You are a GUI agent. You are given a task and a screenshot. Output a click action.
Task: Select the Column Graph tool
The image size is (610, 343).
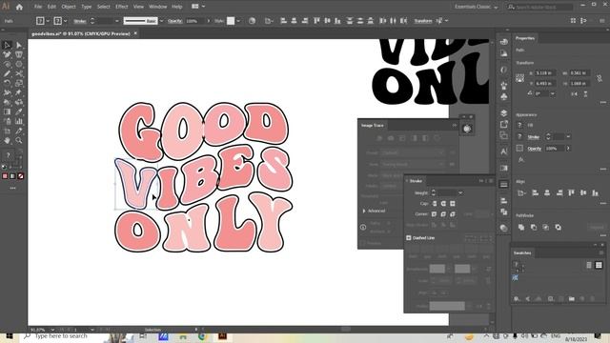pos(19,121)
